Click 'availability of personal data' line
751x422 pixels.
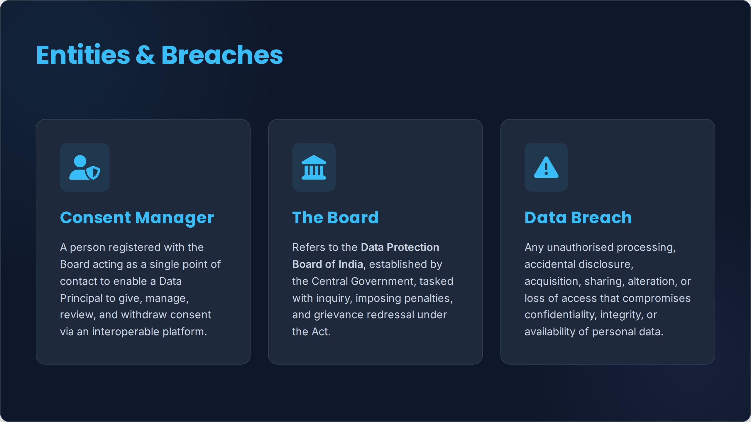(594, 332)
